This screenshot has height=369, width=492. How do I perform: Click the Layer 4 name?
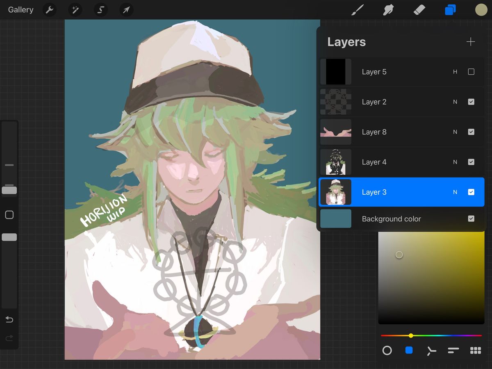(374, 162)
